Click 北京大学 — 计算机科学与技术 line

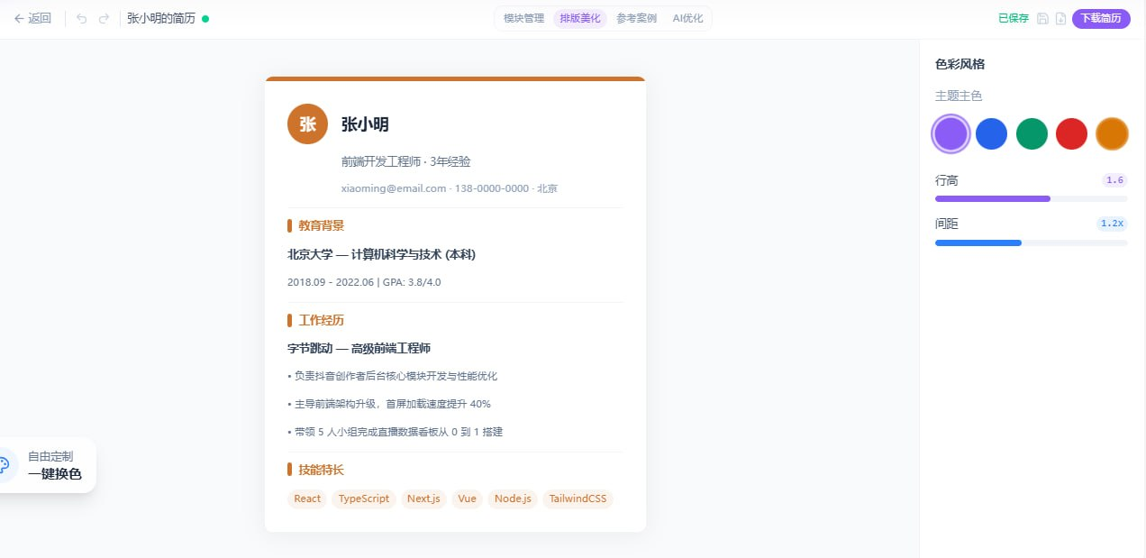pos(381,254)
